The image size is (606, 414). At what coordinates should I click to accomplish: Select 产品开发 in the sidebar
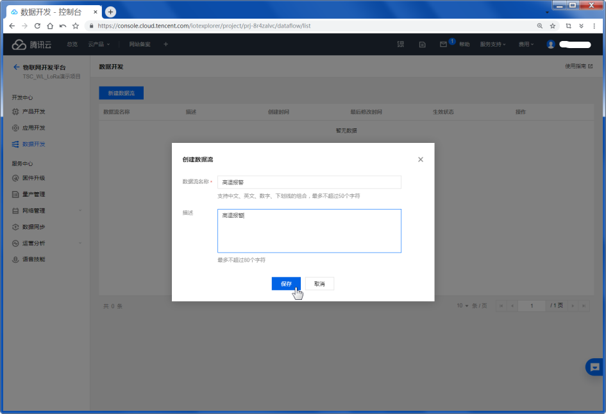[33, 112]
